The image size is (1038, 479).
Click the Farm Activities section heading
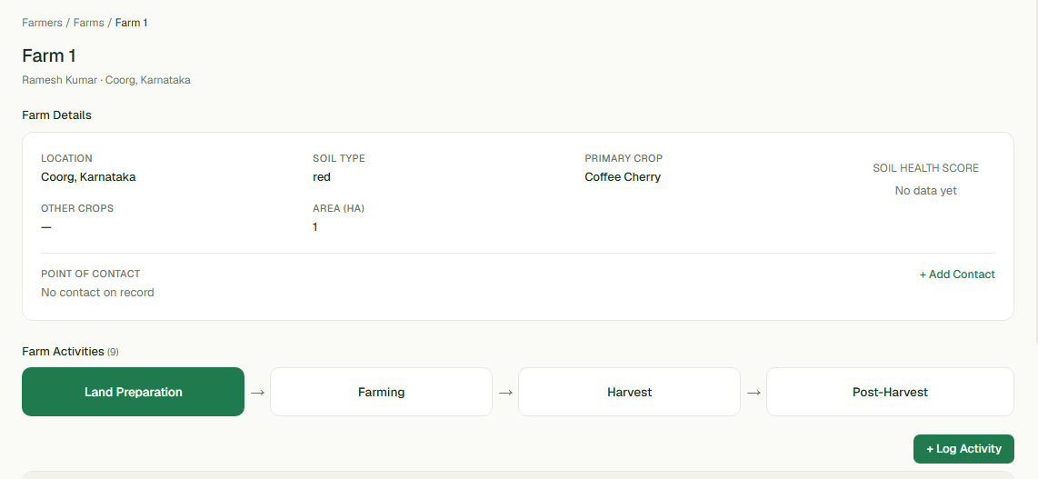[x=63, y=352]
